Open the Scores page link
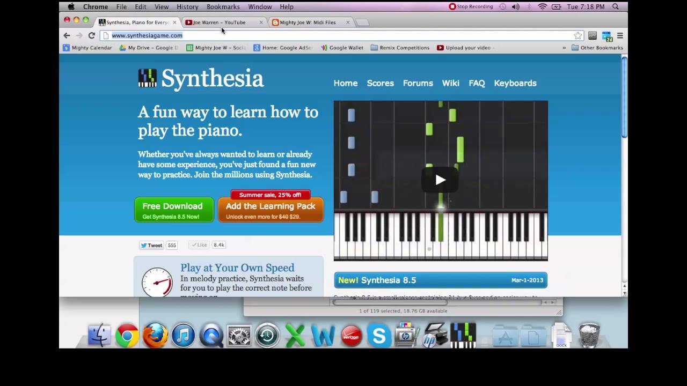This screenshot has width=687, height=386. coord(380,83)
